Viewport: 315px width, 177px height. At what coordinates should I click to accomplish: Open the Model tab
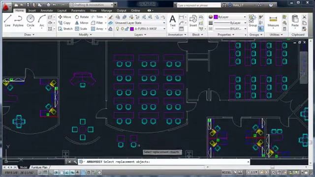(24, 167)
